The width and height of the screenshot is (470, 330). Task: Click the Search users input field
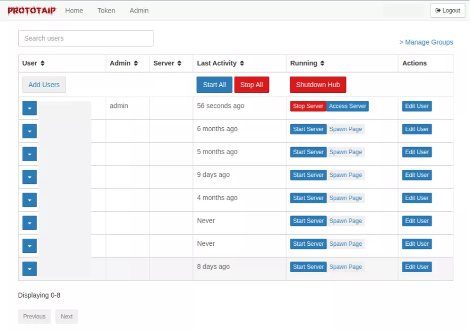point(85,38)
